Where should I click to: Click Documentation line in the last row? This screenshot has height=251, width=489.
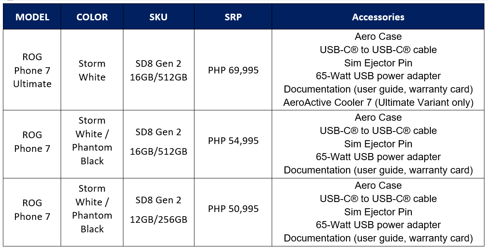378,238
